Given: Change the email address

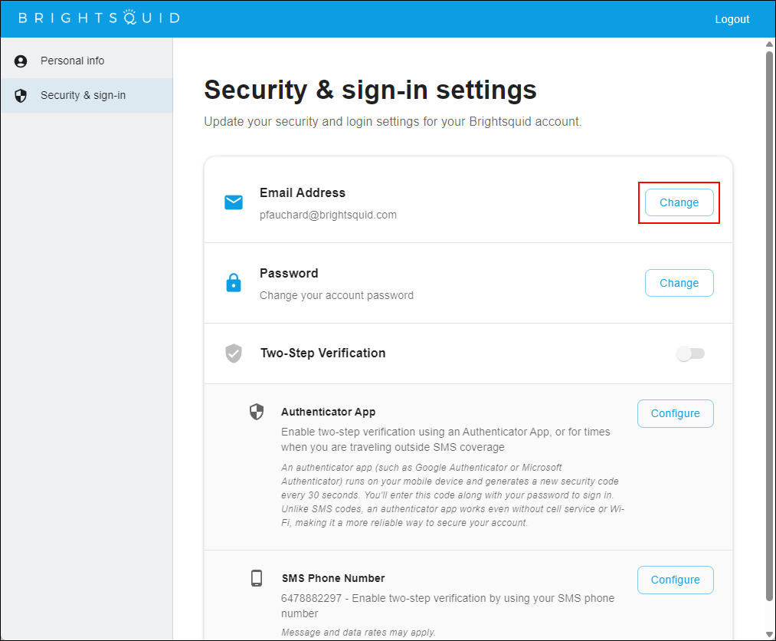Looking at the screenshot, I should point(679,202).
